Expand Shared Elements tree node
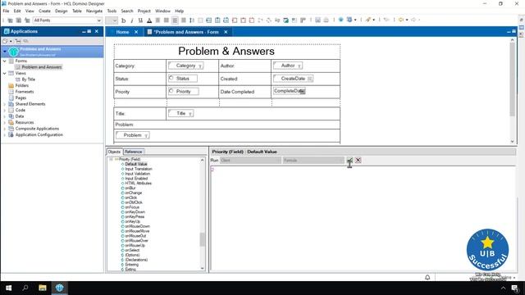The height and width of the screenshot is (295, 525). pyautogui.click(x=5, y=104)
